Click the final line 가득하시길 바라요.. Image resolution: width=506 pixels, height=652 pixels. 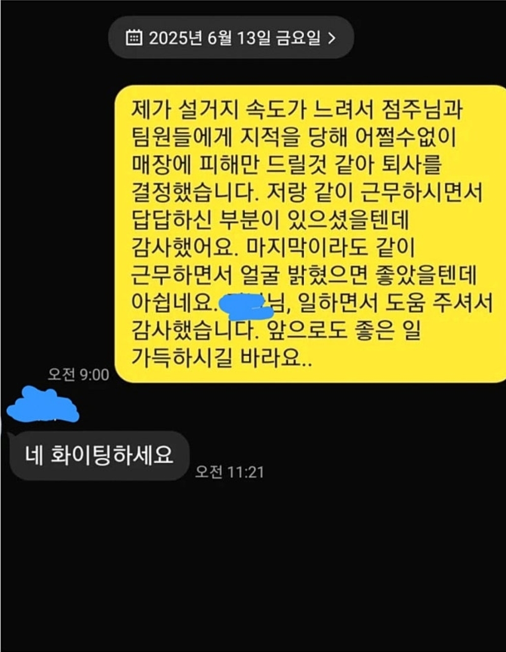[x=222, y=359]
